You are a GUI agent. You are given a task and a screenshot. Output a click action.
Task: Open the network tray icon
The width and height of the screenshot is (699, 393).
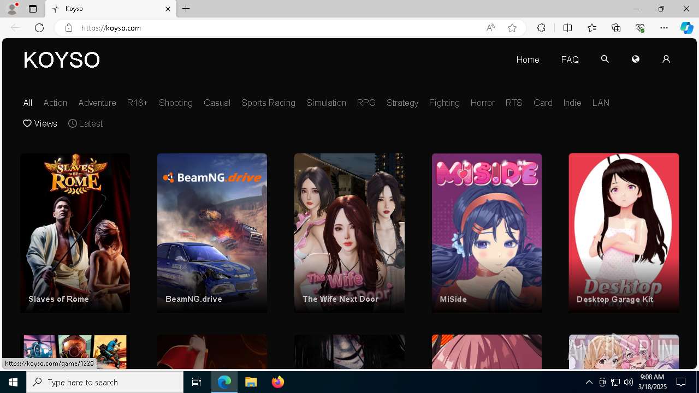click(x=615, y=382)
